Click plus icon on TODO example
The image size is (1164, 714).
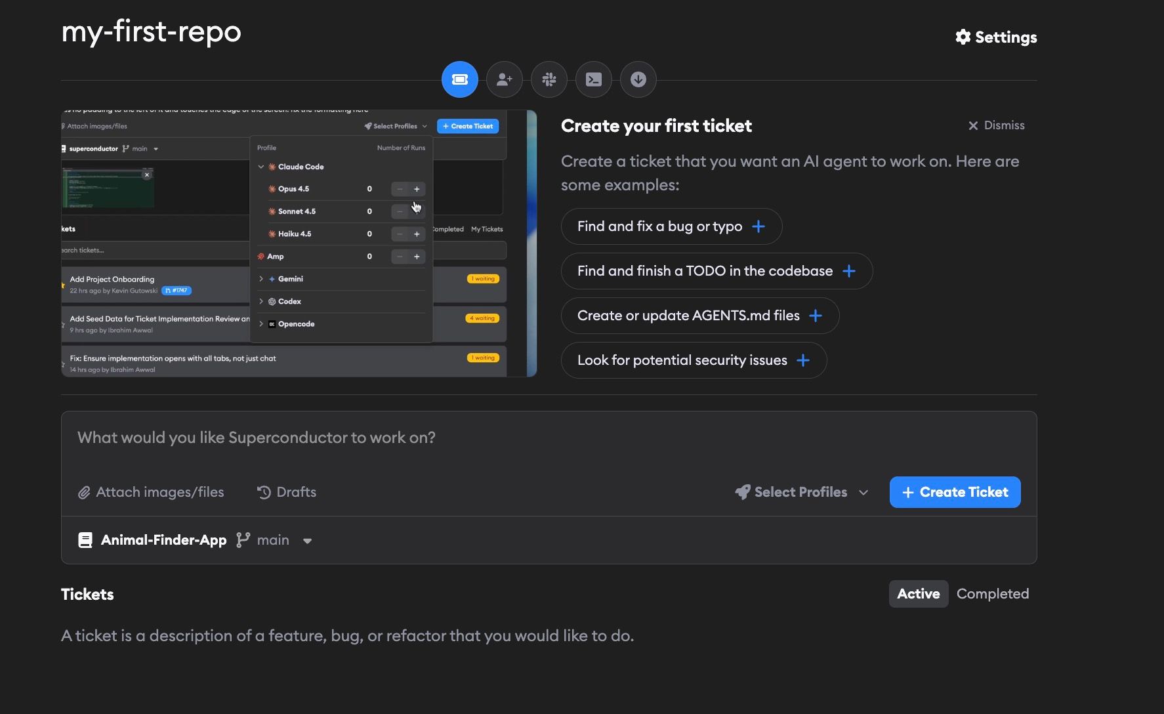(849, 271)
